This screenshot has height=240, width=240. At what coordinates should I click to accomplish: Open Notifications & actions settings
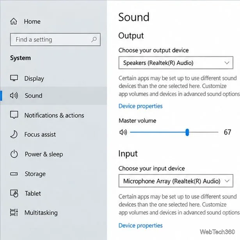coord(53,115)
